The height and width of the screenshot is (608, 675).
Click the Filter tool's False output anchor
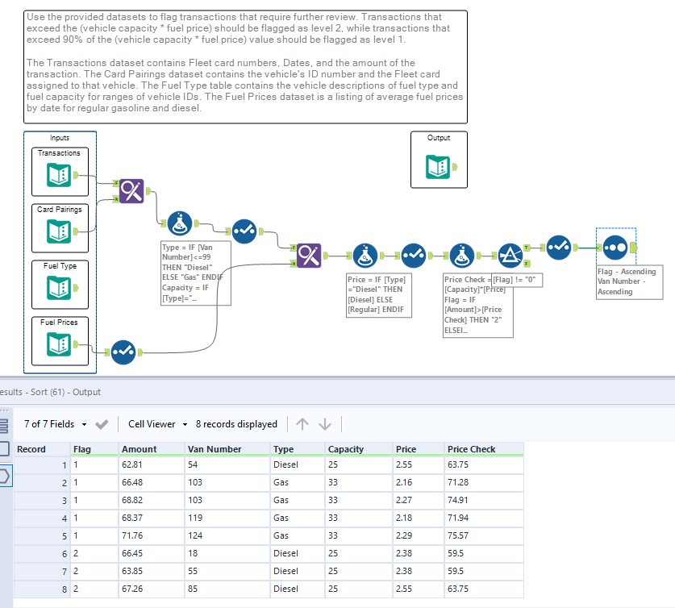click(527, 264)
